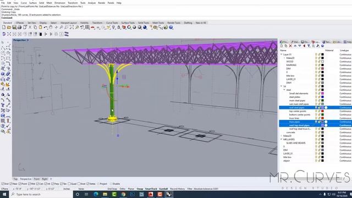
Task: Toggle Planar in status bar
Action: 131,189
